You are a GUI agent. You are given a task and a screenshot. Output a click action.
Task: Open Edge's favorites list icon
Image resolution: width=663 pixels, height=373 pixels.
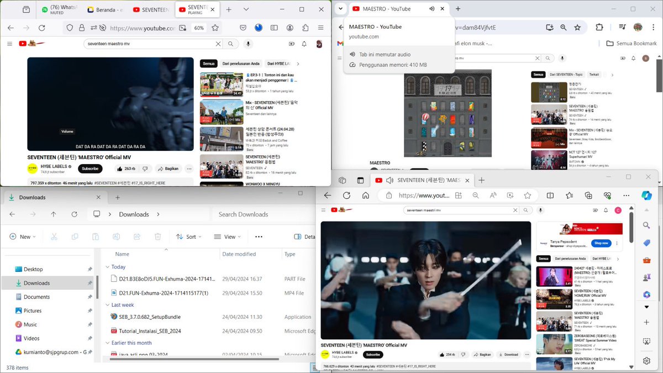[569, 195]
